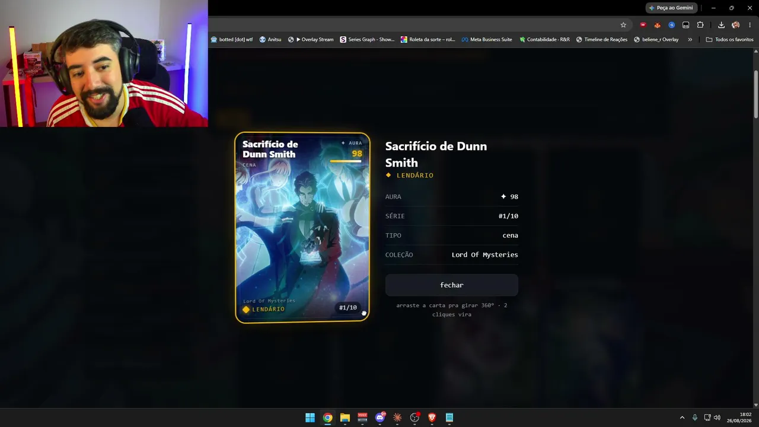Show hidden system tray icons
Image resolution: width=759 pixels, height=427 pixels.
682,418
